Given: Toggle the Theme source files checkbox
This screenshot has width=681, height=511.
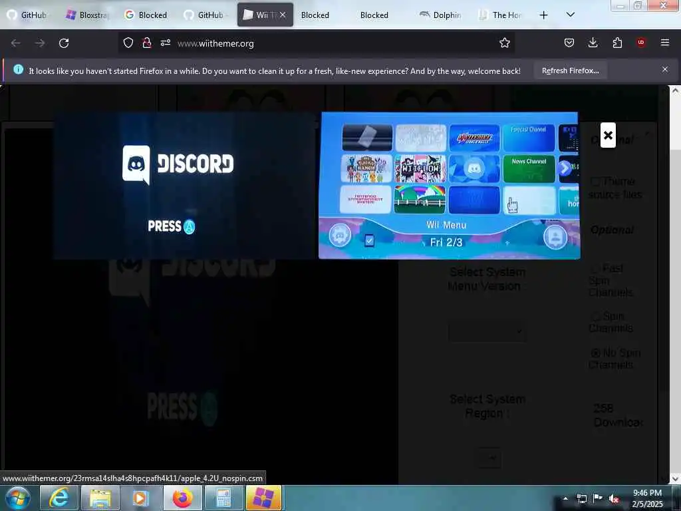Looking at the screenshot, I should pyautogui.click(x=596, y=181).
